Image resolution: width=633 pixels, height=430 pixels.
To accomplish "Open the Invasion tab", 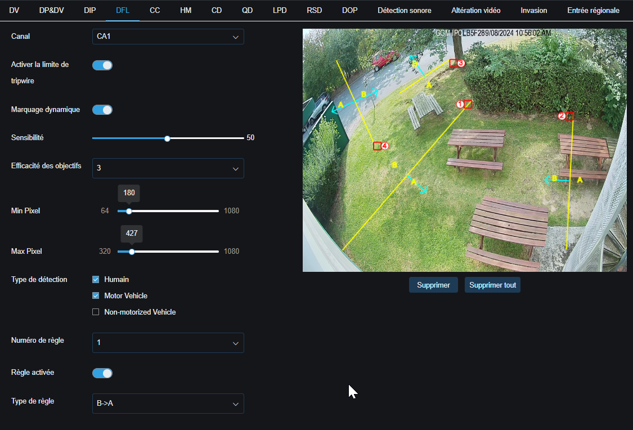I will point(533,10).
